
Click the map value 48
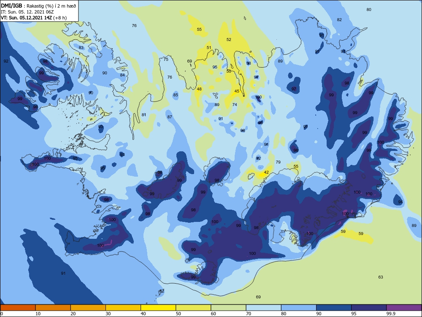199,89
